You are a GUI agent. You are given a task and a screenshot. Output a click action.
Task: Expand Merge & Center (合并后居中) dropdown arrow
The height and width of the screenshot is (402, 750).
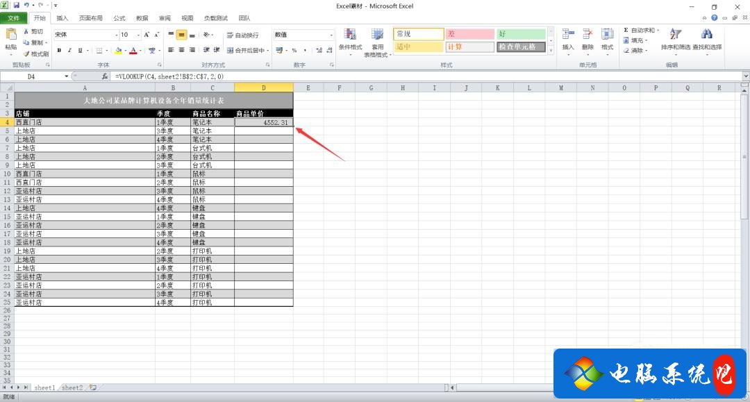point(268,50)
